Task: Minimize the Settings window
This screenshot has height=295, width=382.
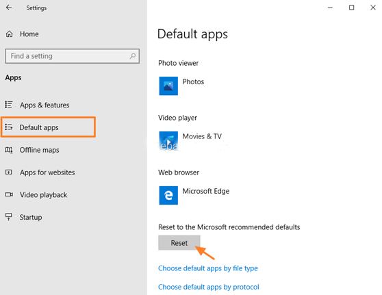Action: [330, 8]
